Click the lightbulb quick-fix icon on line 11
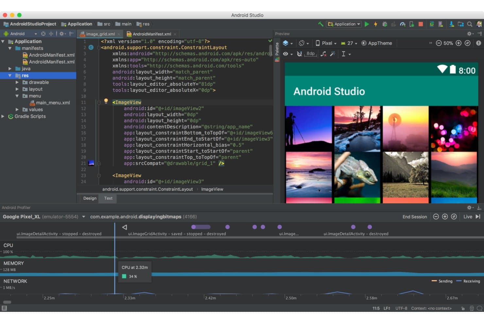The image size is (484, 323). point(106,101)
